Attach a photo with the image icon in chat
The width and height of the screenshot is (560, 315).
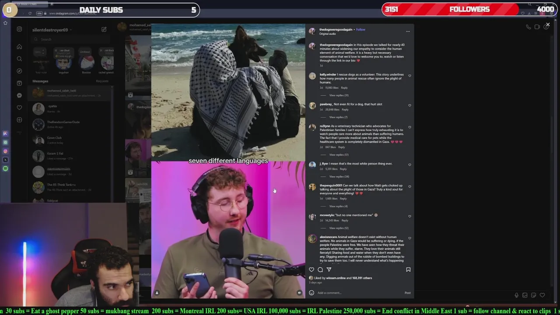(x=525, y=295)
